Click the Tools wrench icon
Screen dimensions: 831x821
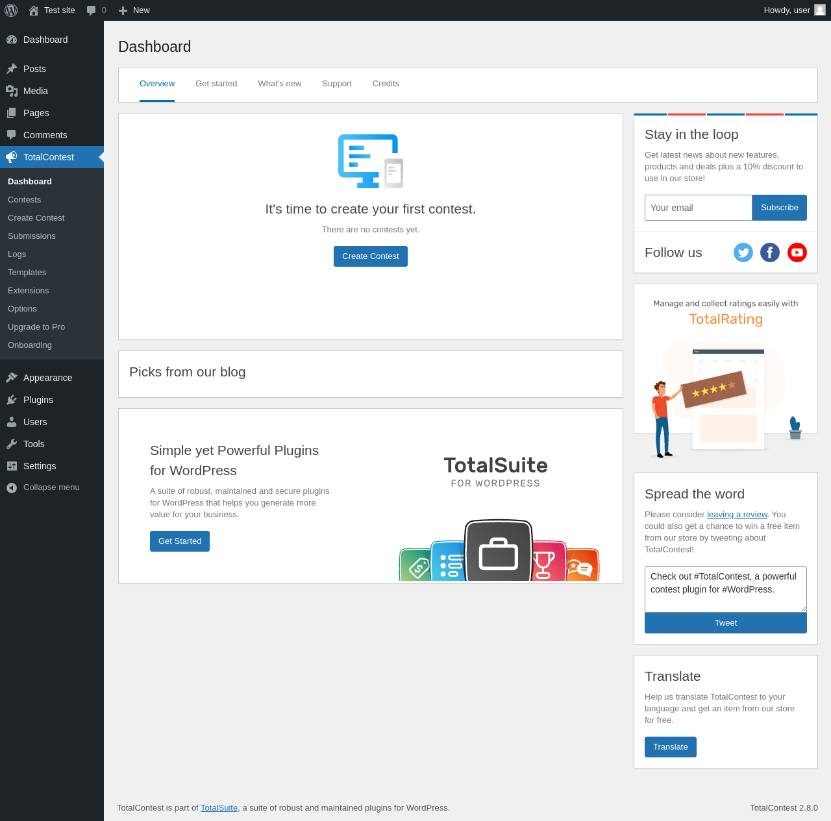[12, 444]
